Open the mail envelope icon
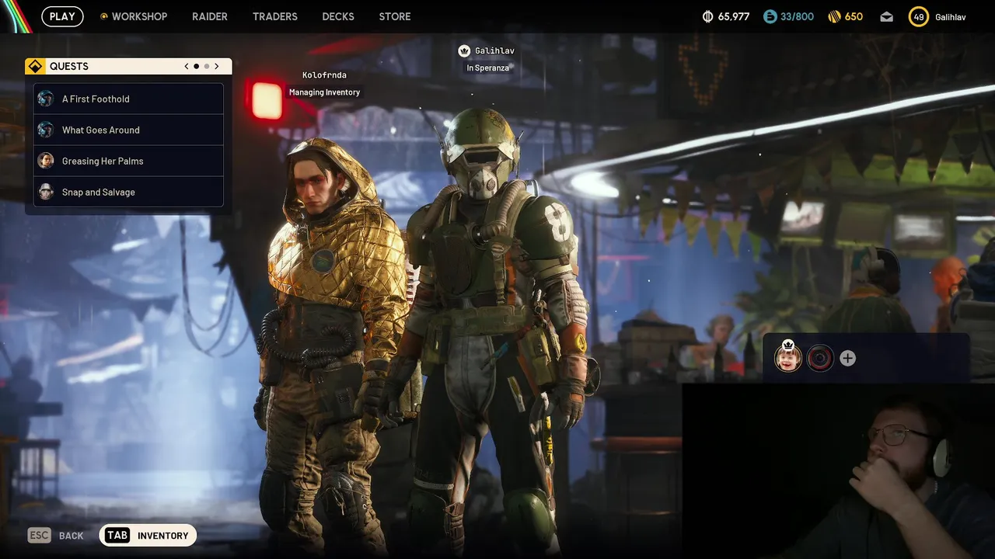The width and height of the screenshot is (995, 559). pyautogui.click(x=887, y=17)
